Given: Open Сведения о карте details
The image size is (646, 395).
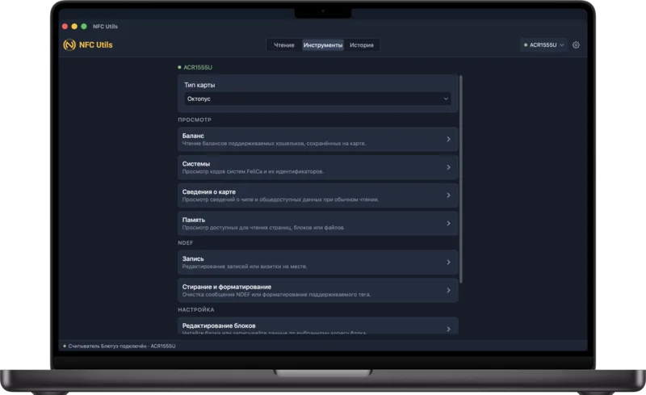Looking at the screenshot, I should [317, 195].
